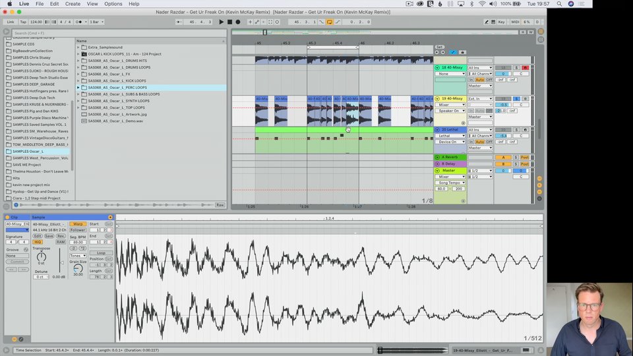Toggle the HiQ switch
Viewport: 633px width, 356px height.
pos(38,242)
